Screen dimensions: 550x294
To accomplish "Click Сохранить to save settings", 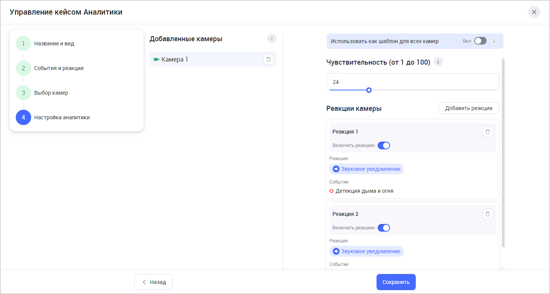I will tap(396, 282).
